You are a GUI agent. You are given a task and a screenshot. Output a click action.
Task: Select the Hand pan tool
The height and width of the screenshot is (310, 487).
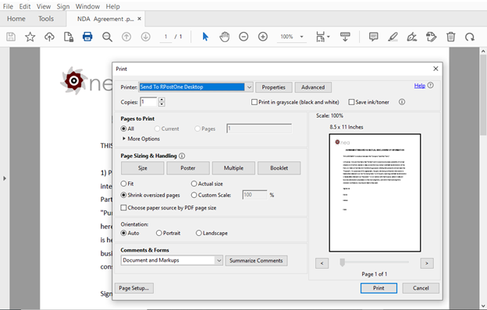225,37
